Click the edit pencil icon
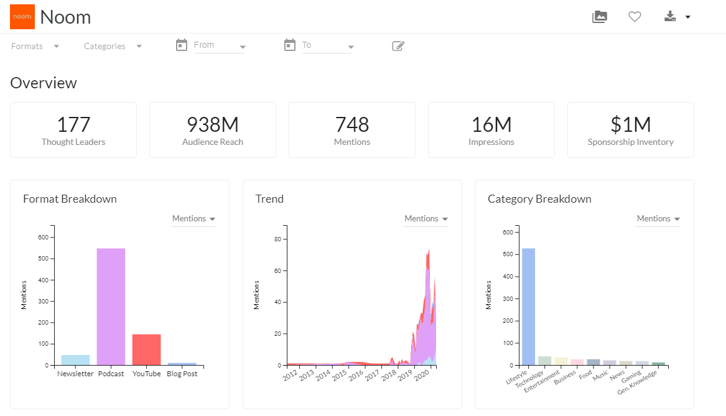The width and height of the screenshot is (726, 416). point(398,45)
